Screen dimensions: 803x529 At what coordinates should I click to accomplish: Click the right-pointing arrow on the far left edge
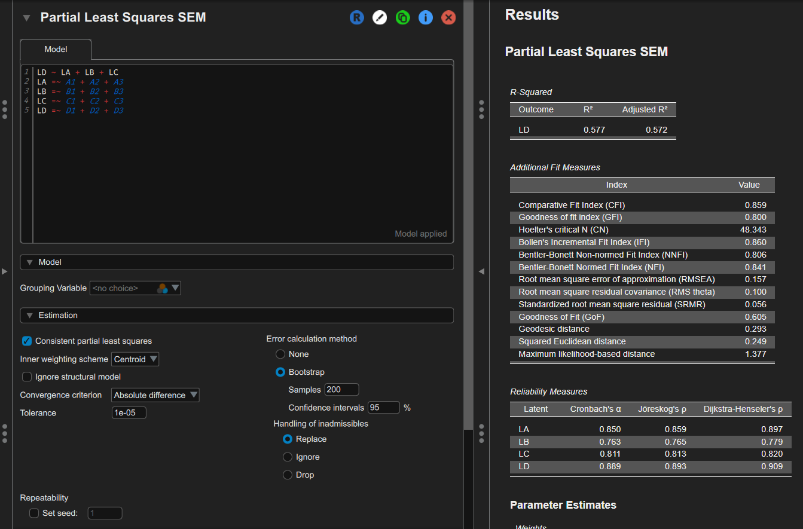coord(5,271)
